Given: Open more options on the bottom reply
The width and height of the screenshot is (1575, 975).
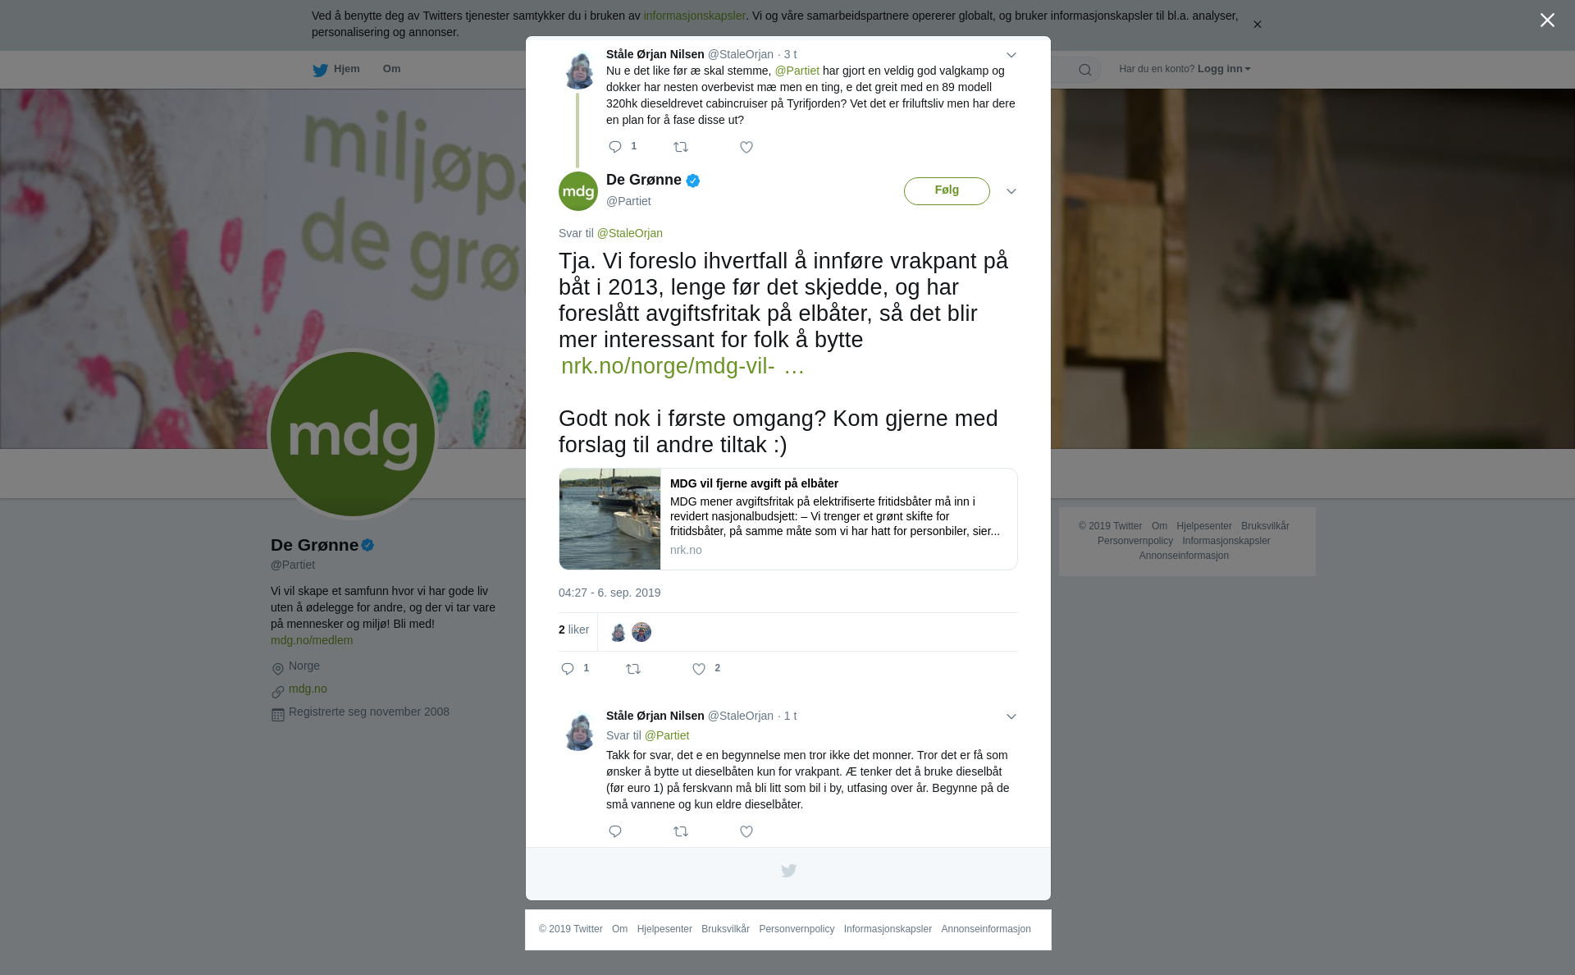Looking at the screenshot, I should 1011,716.
